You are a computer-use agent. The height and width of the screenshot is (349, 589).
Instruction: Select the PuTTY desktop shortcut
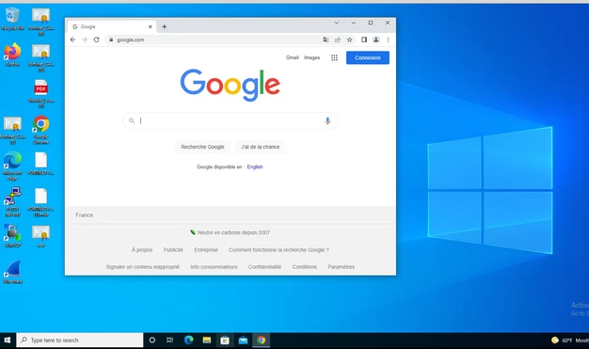pyautogui.click(x=12, y=202)
